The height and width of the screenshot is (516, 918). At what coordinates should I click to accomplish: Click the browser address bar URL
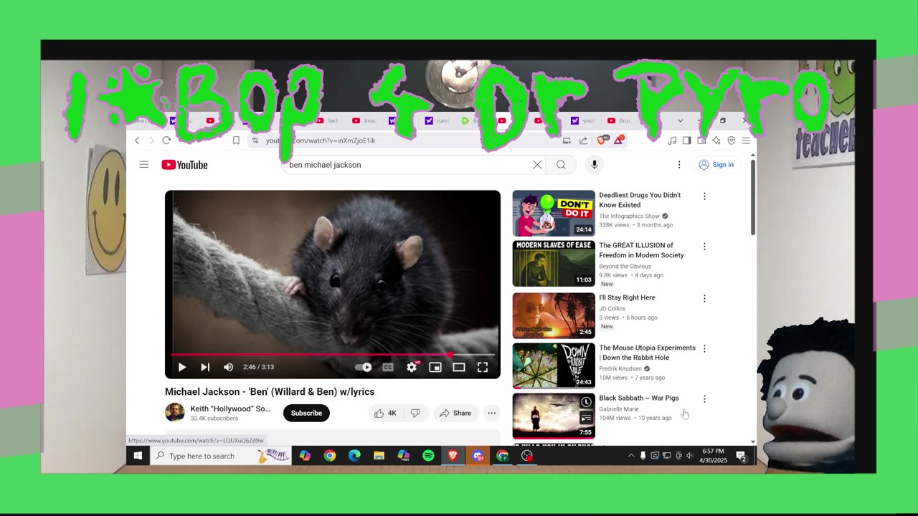[x=321, y=140]
